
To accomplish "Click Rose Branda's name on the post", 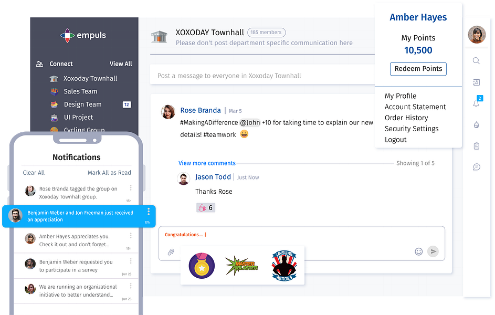I will 201,110.
